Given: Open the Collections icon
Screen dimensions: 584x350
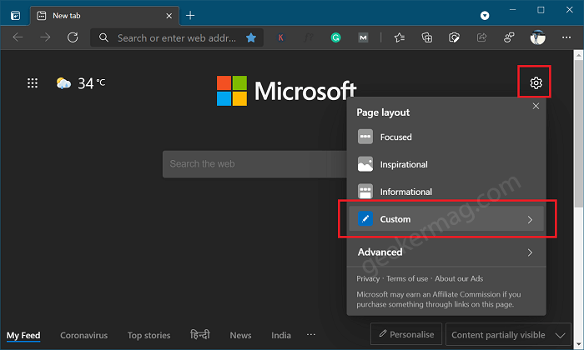Looking at the screenshot, I should (427, 37).
